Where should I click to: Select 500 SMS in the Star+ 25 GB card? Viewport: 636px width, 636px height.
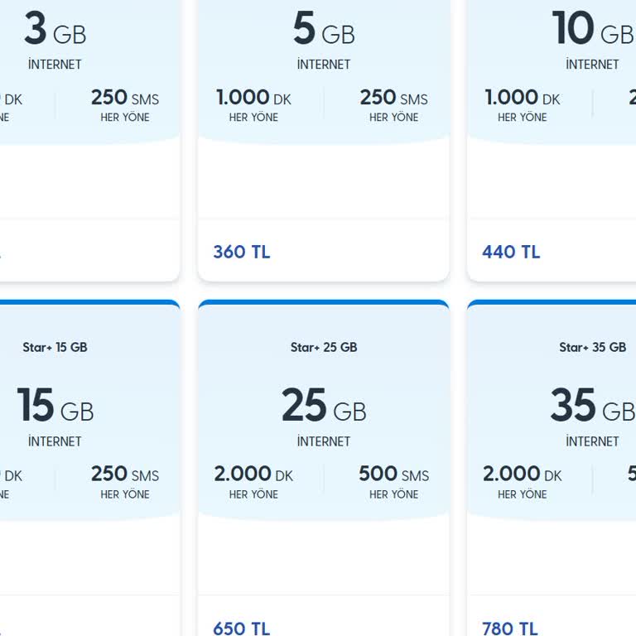(x=393, y=475)
